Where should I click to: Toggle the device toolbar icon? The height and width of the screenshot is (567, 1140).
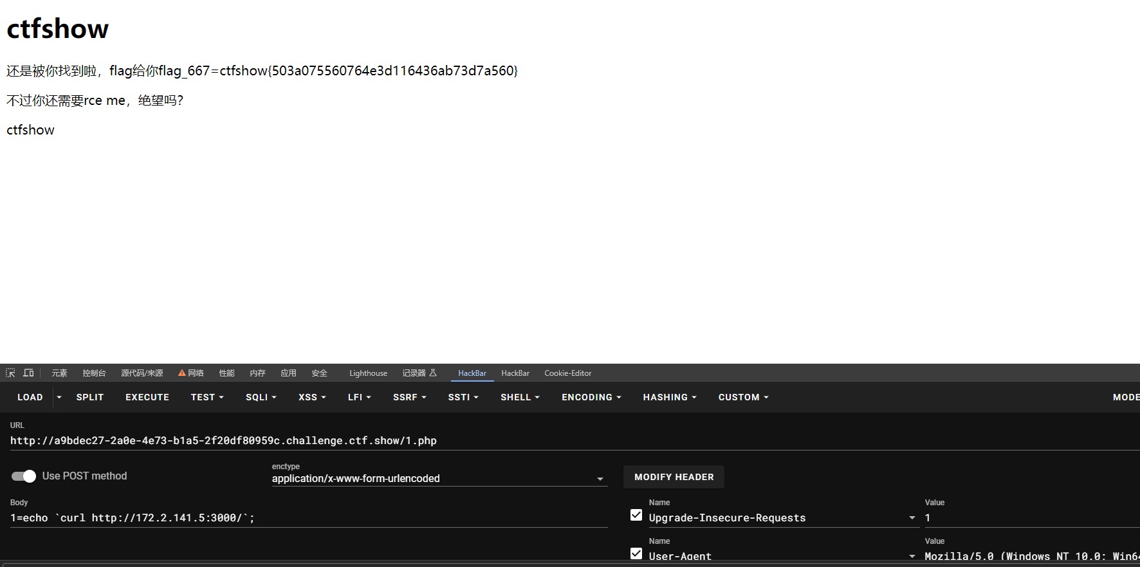(x=28, y=373)
